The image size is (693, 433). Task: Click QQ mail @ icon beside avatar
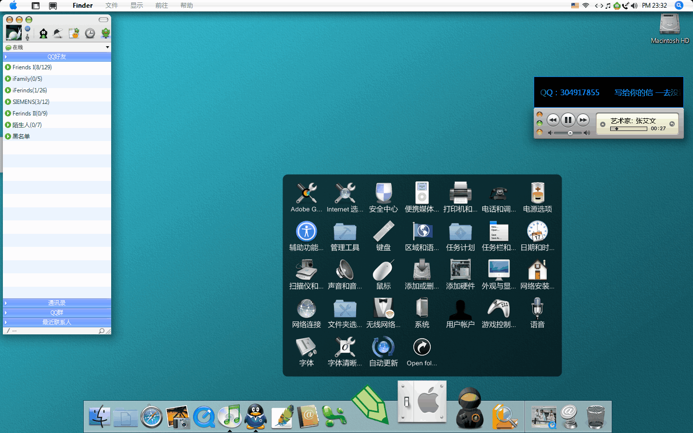[27, 29]
